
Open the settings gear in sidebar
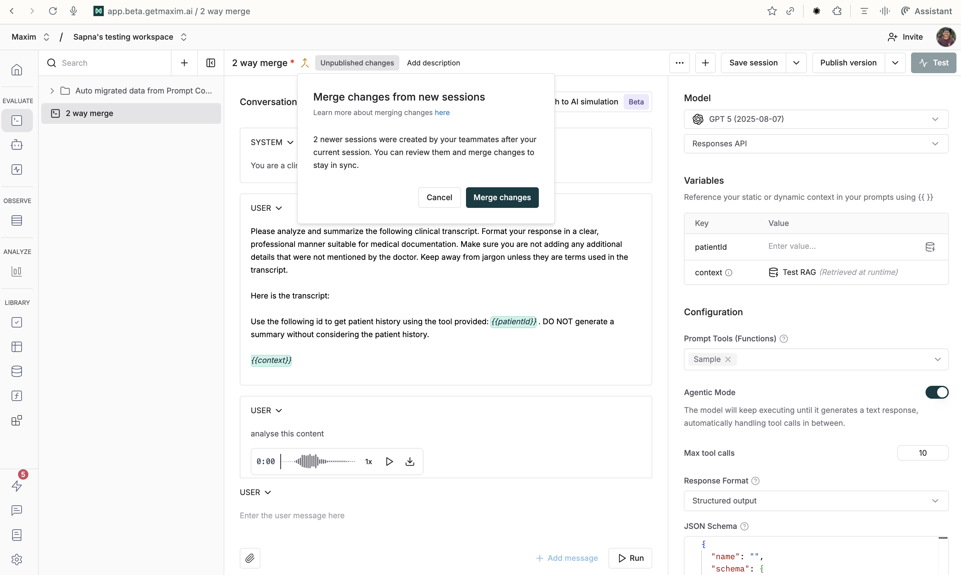pyautogui.click(x=17, y=560)
